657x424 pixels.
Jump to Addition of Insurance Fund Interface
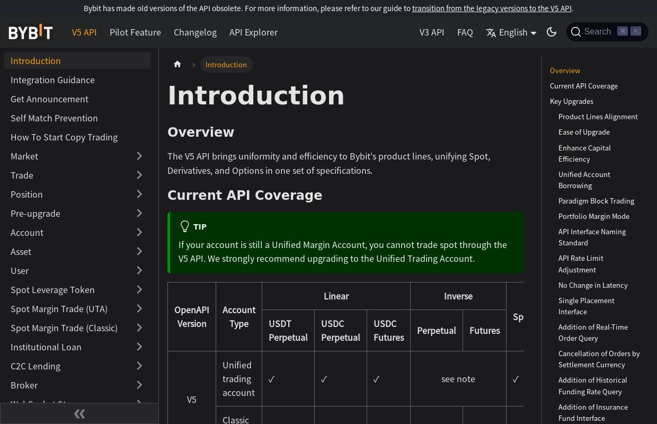click(593, 412)
